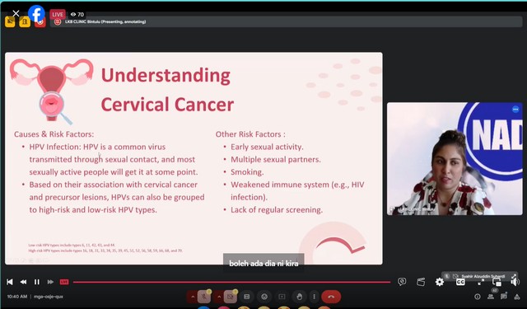Click the presenter's webcam video tile
527x309 pixels.
pyautogui.click(x=455, y=159)
